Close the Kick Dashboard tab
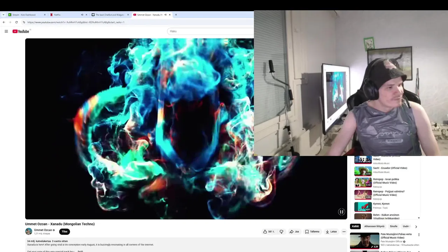 click(x=45, y=15)
